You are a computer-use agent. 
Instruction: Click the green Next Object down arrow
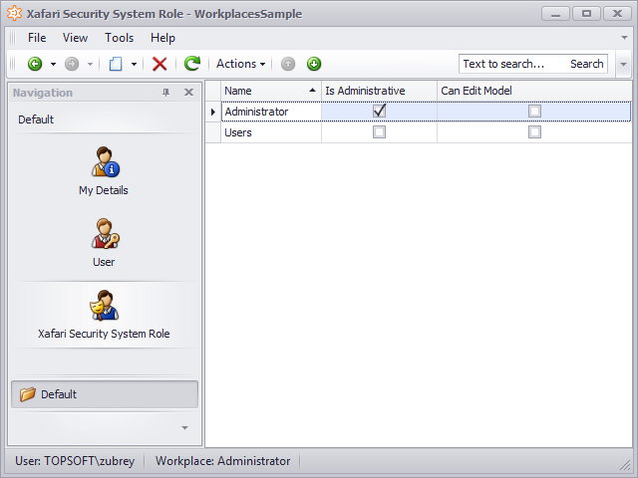point(314,64)
